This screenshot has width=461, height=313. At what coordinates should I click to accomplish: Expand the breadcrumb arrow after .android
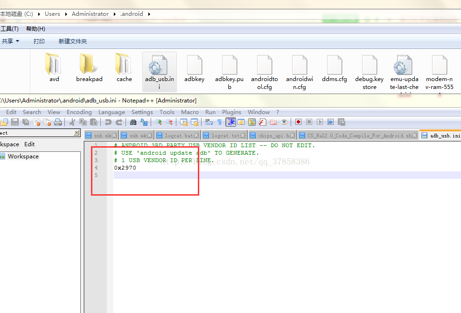point(149,14)
